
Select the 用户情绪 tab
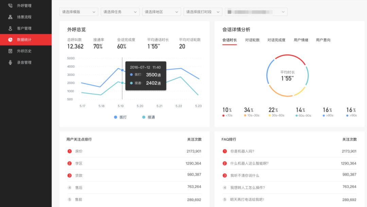[301, 40]
